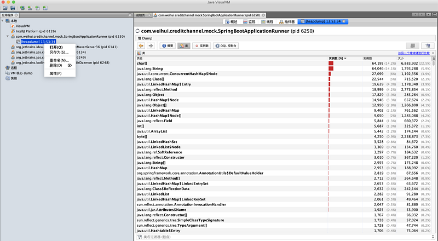438x241 pixels.
Task: Switch to the 监视 monitor tab
Action: (249, 21)
